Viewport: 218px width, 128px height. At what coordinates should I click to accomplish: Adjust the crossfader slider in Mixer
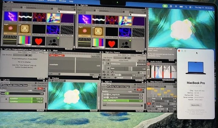[75, 65]
